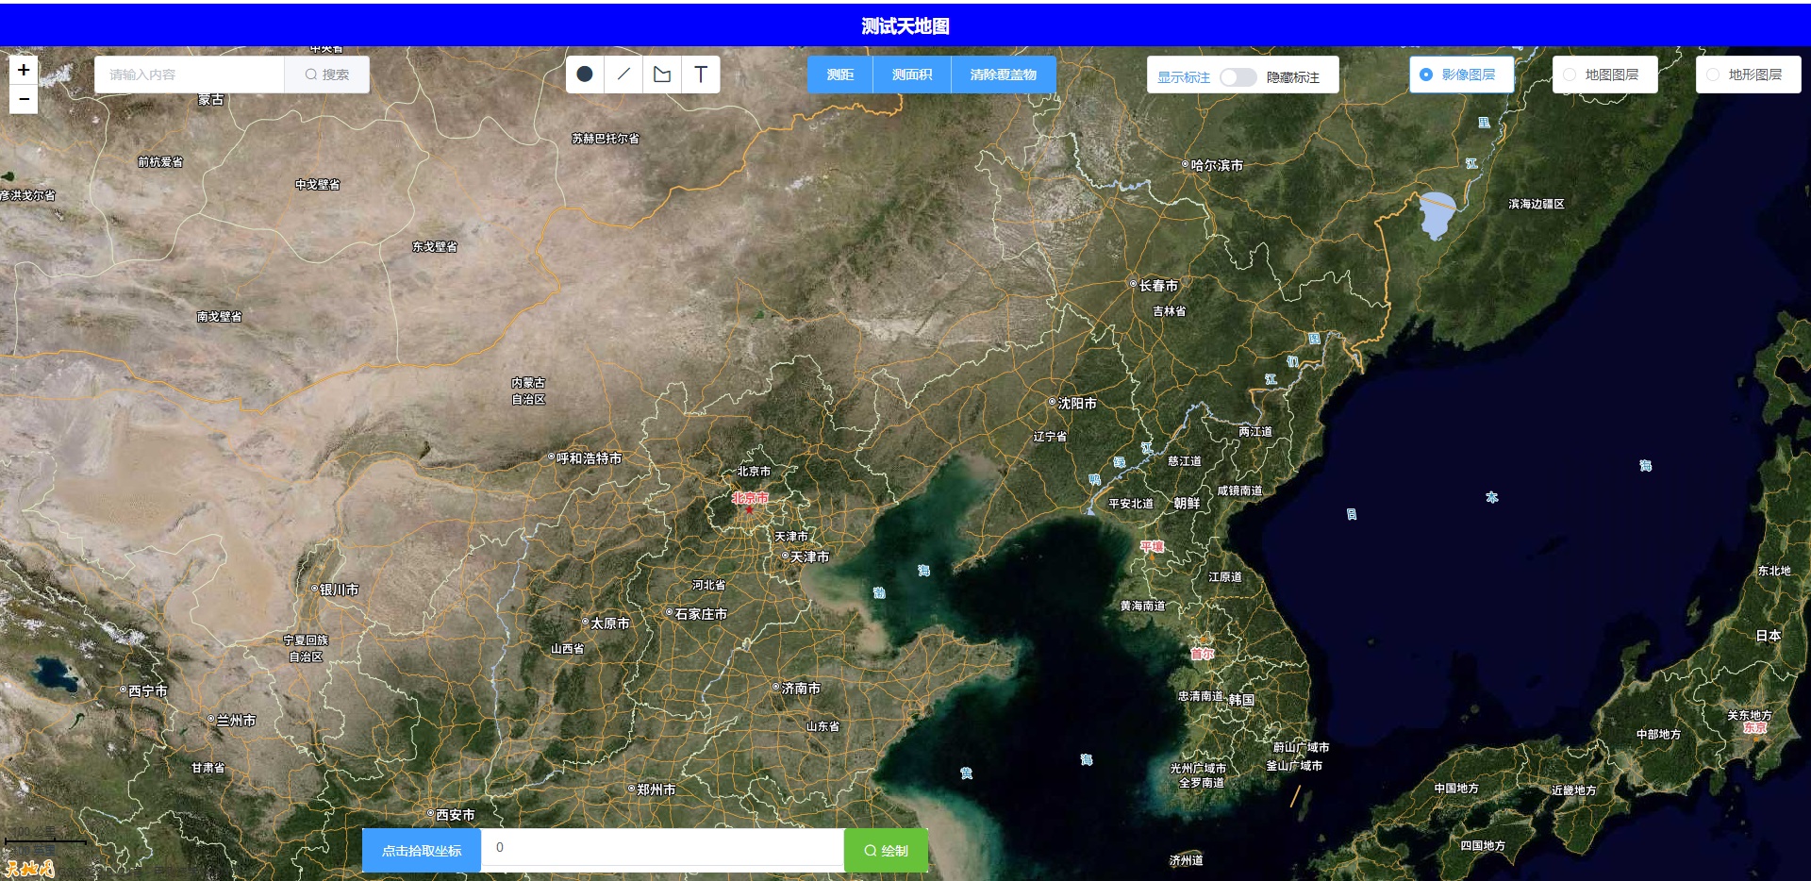The height and width of the screenshot is (881, 1811).
Task: Click the 吉林省 province label
Action: [x=1170, y=311]
